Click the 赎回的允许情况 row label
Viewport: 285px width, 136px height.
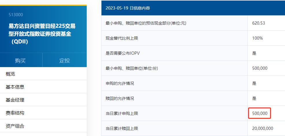pyautogui.click(x=120, y=98)
